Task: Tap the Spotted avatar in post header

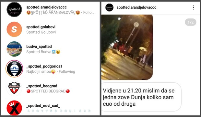Action: click(109, 7)
